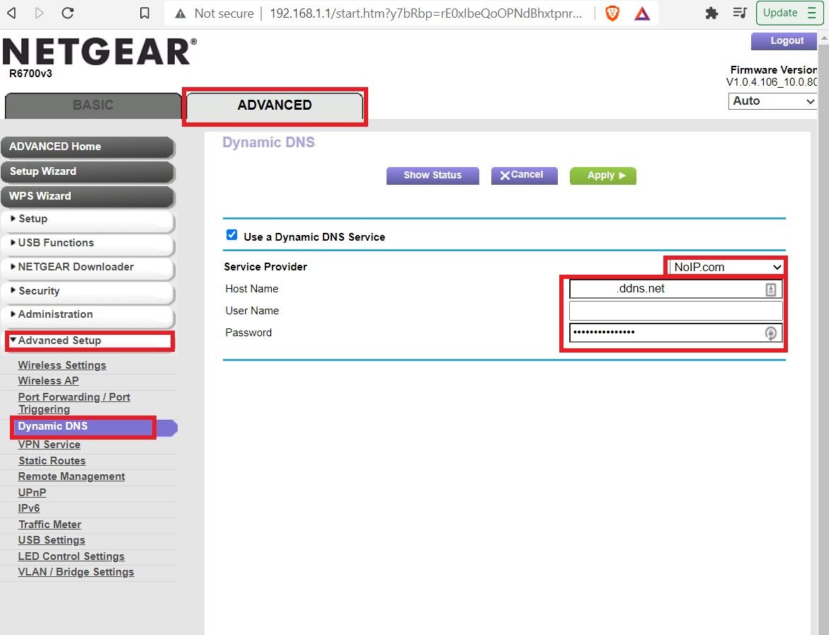Viewport: 829px width, 635px height.
Task: Click password manager icon in Password field
Action: tap(770, 333)
